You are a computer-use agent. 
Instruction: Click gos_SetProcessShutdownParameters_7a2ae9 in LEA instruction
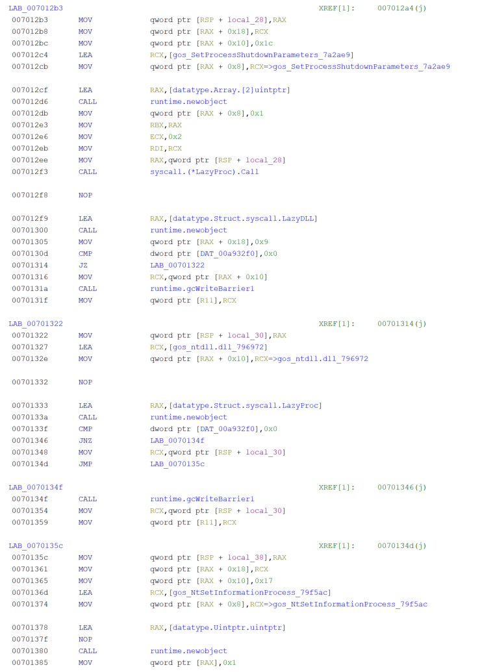click(261, 55)
